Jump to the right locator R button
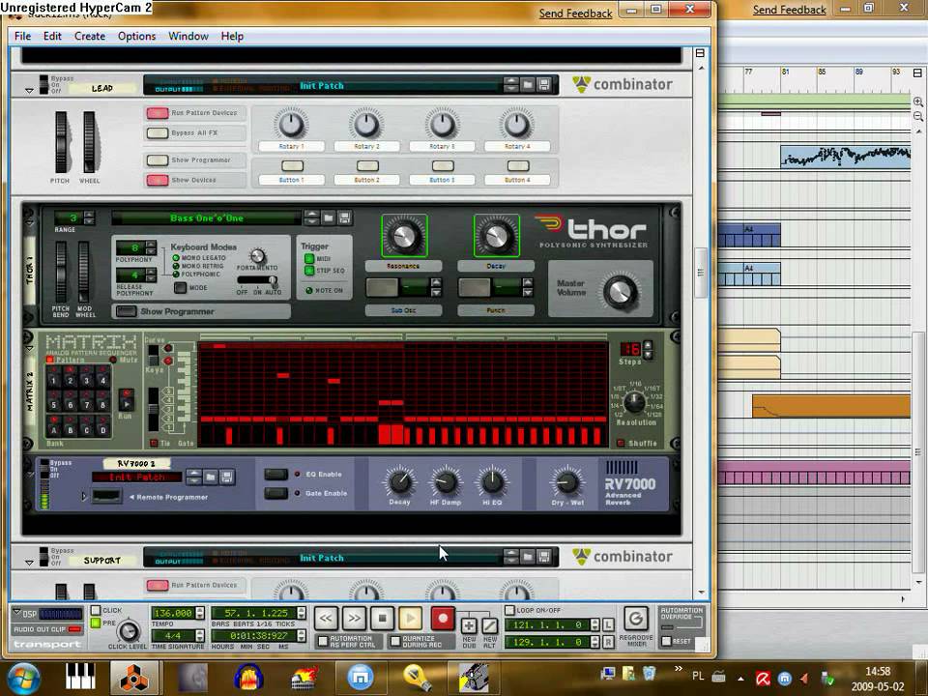The width and height of the screenshot is (928, 696). pyautogui.click(x=608, y=642)
